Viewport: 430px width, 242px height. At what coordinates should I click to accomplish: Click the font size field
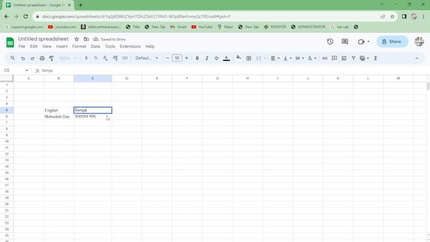click(x=177, y=58)
